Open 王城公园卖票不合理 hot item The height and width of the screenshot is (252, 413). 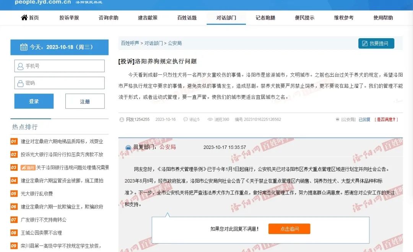(41, 233)
